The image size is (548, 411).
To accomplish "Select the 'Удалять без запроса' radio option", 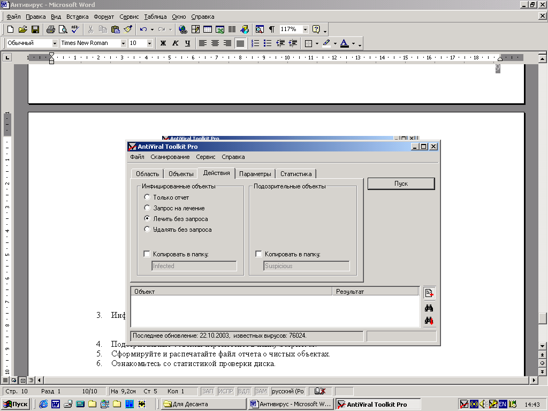I will (147, 229).
